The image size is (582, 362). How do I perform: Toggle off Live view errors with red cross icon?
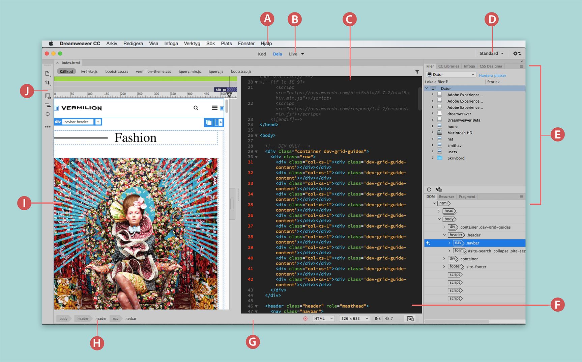click(x=305, y=318)
